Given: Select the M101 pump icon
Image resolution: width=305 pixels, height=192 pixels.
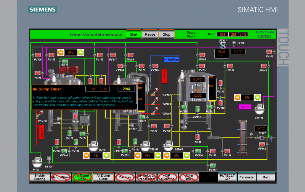Looking at the screenshot, I should (x=37, y=162).
